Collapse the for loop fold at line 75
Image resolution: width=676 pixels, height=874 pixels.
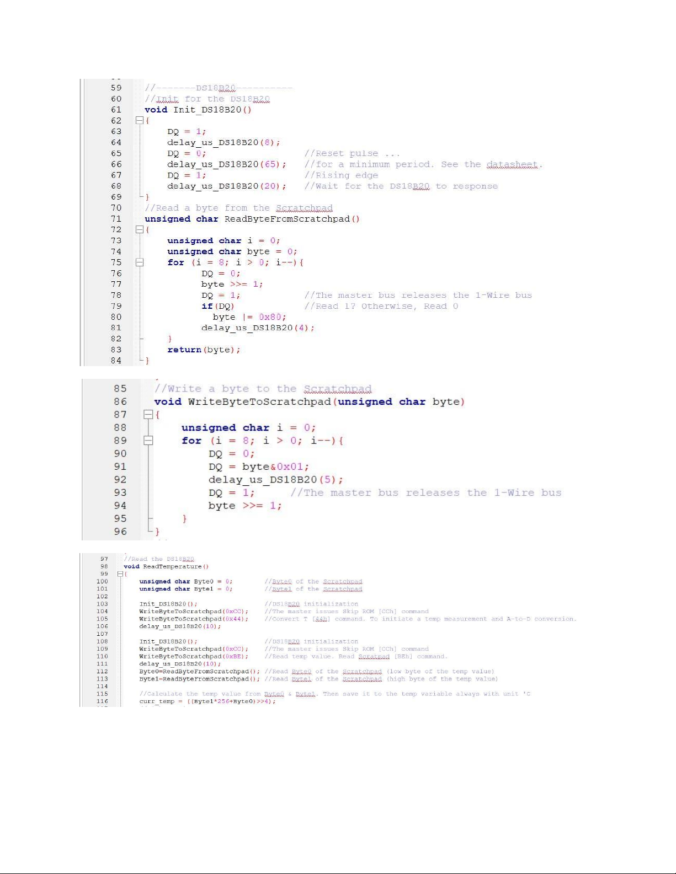[140, 262]
